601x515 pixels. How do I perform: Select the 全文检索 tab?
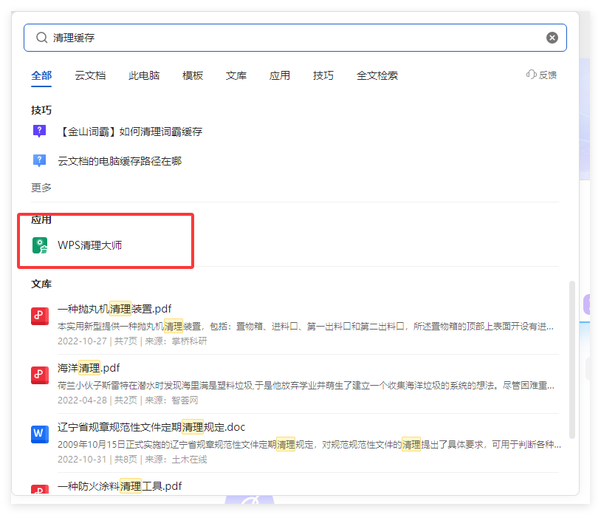pos(377,75)
